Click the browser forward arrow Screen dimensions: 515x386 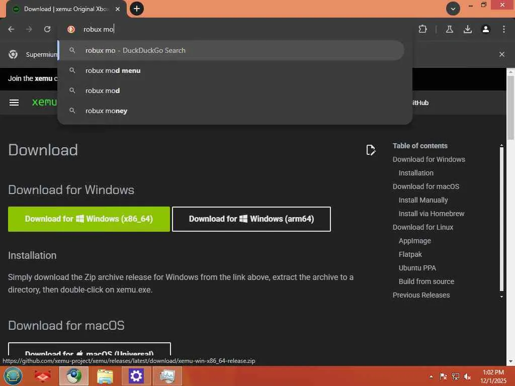(x=29, y=29)
